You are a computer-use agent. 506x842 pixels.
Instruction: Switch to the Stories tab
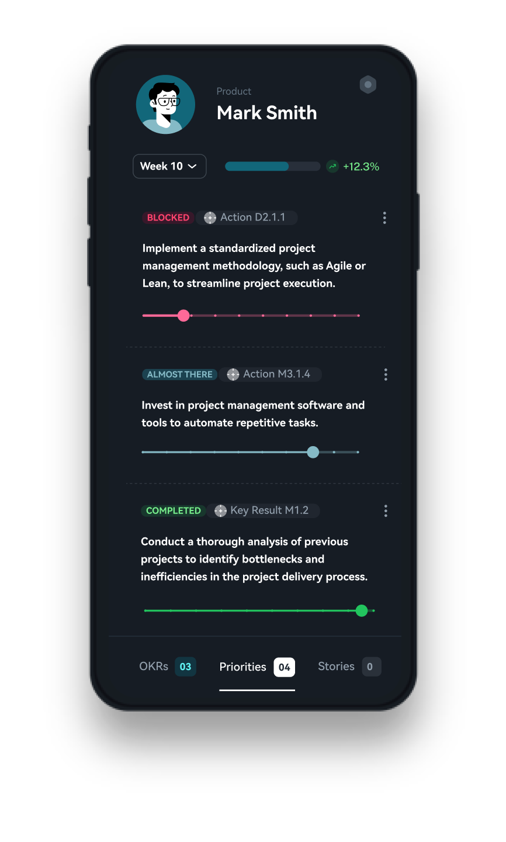[349, 667]
